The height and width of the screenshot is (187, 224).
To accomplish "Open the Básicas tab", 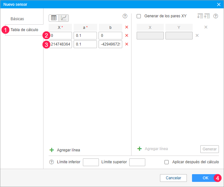I will (17, 19).
